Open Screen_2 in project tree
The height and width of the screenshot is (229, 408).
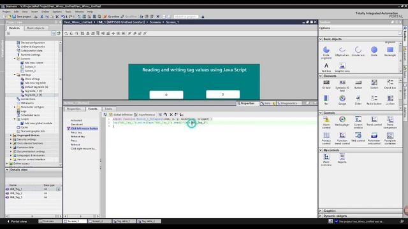[x=30, y=71]
